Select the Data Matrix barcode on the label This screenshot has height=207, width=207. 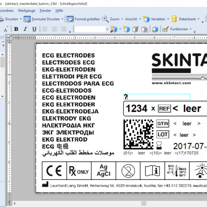tap(138, 134)
